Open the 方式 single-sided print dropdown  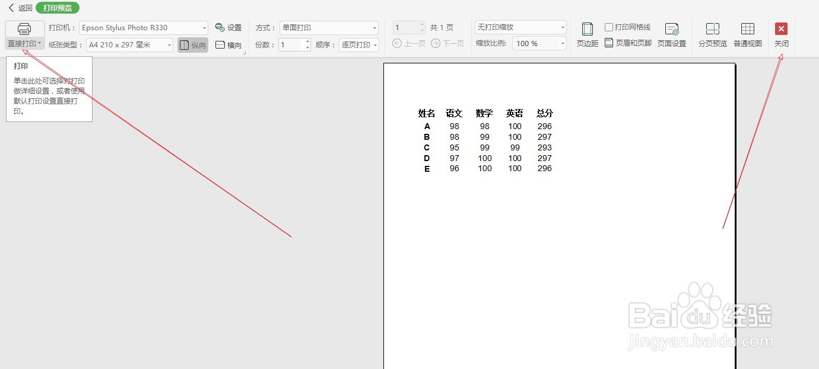[329, 28]
